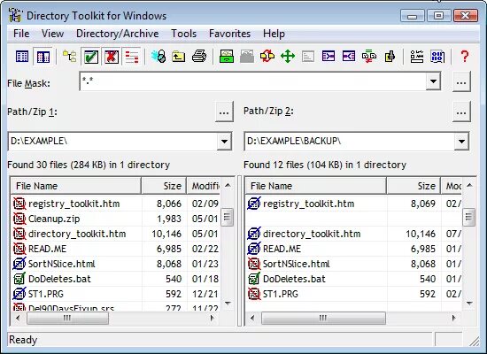Select directory_toolkit.htm in the left pane
Screen dimensions: 487x354
(77, 234)
